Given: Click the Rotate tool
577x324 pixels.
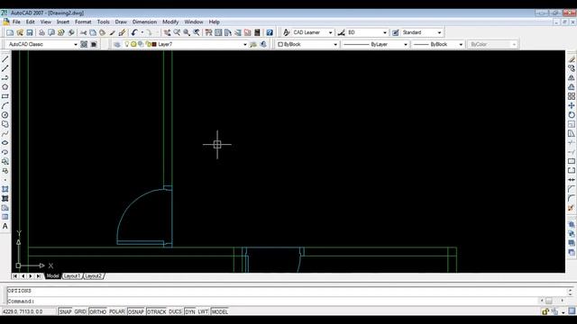Looking at the screenshot, I should [x=571, y=115].
